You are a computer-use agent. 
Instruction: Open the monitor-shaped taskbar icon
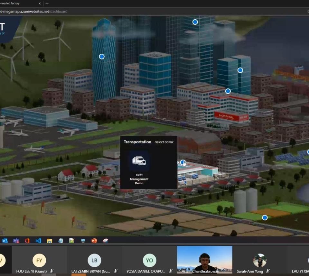pos(83,241)
